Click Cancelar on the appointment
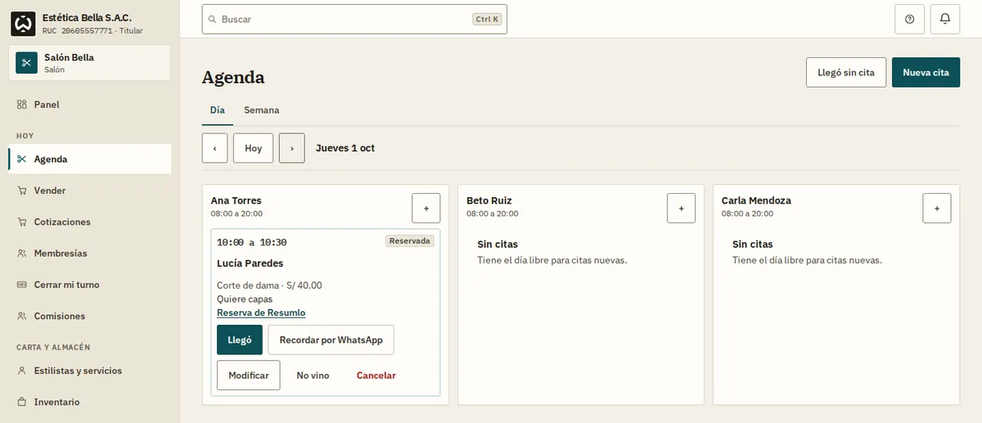Screen dimensions: 982x423 (376, 375)
